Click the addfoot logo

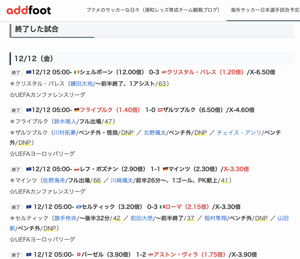29,10
